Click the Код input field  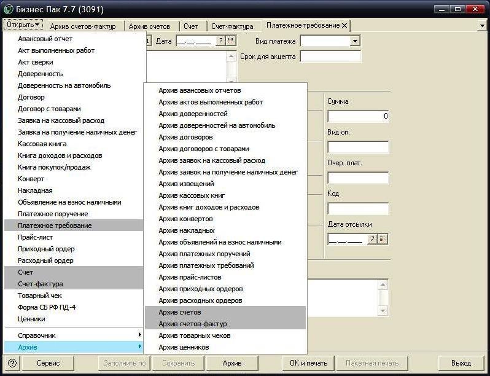pos(358,208)
